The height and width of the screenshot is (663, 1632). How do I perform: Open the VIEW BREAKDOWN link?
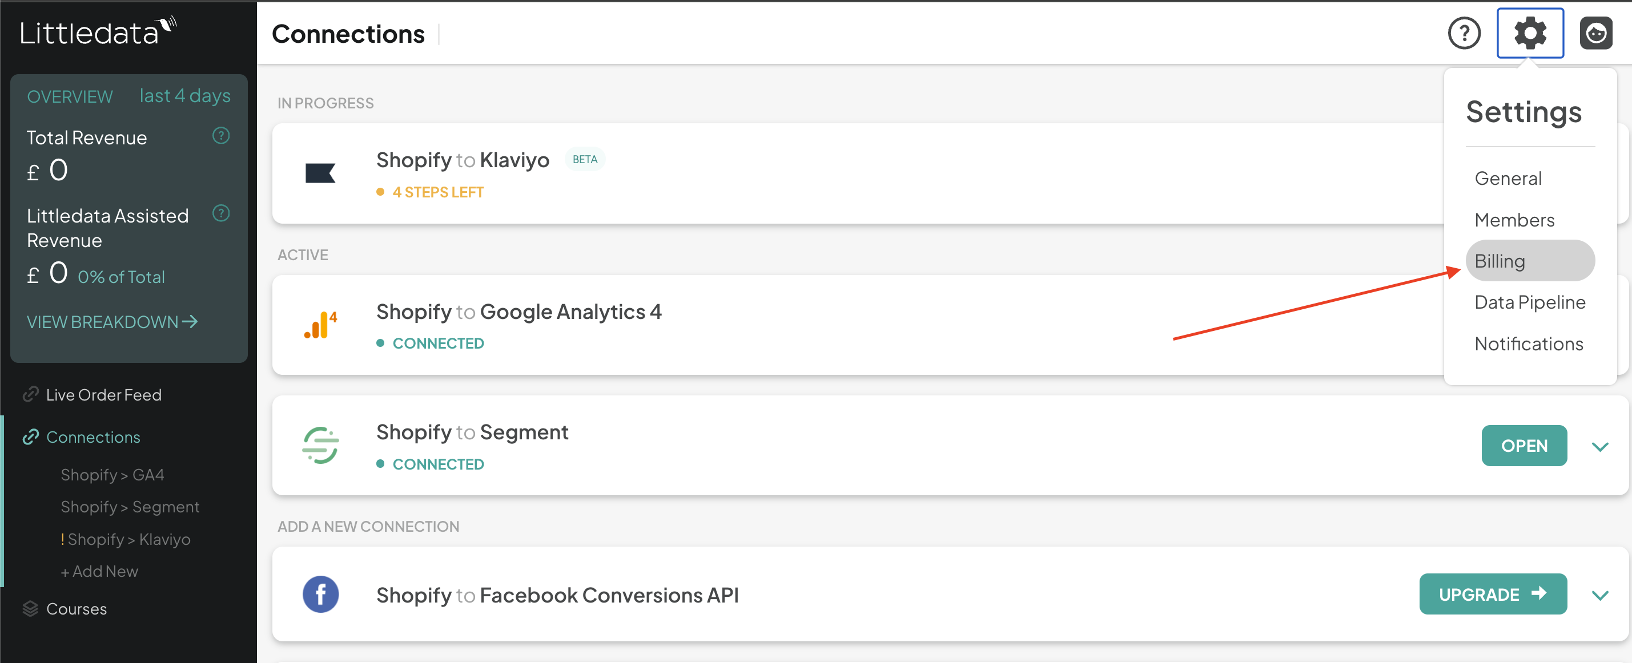tap(112, 322)
